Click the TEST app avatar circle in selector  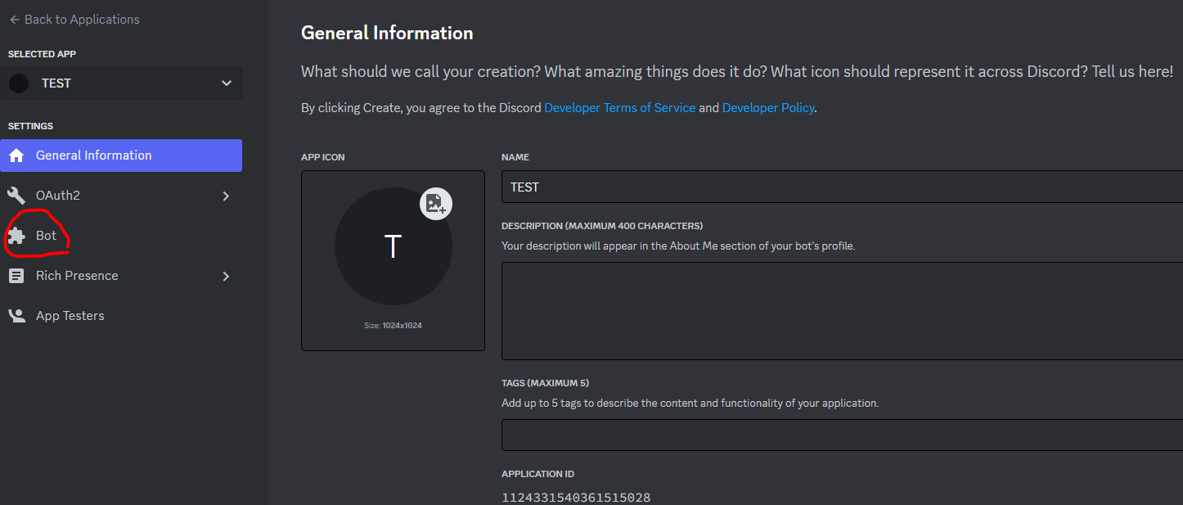pos(19,83)
